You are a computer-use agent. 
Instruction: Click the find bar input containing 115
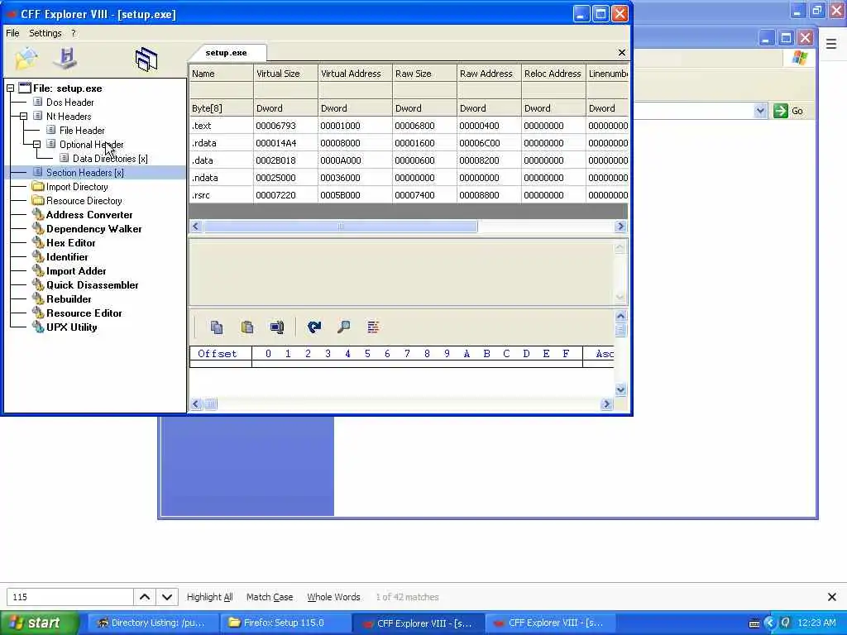(69, 597)
